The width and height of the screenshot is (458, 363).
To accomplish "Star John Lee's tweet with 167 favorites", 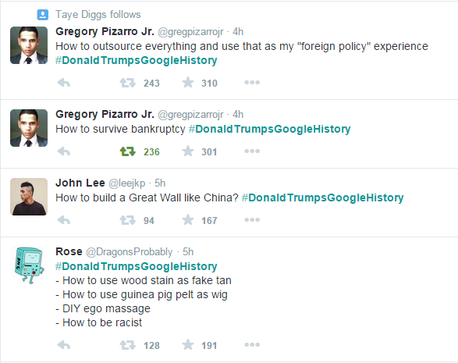I will [188, 220].
